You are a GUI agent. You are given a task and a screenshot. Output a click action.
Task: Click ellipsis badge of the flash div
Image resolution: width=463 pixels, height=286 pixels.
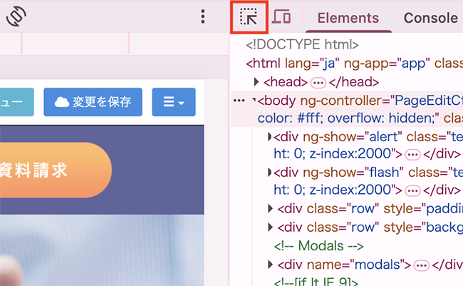[412, 190]
